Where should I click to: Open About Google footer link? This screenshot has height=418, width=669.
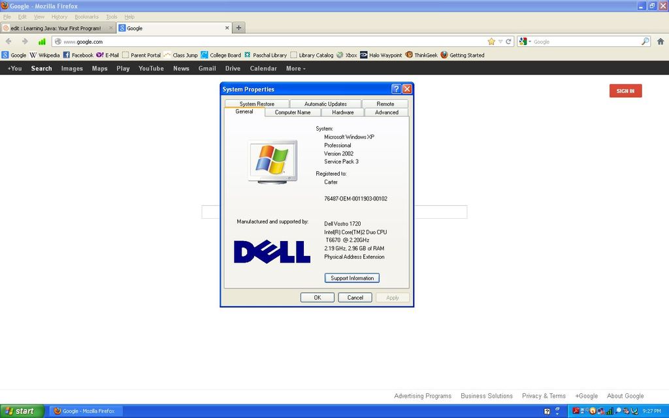(x=625, y=396)
